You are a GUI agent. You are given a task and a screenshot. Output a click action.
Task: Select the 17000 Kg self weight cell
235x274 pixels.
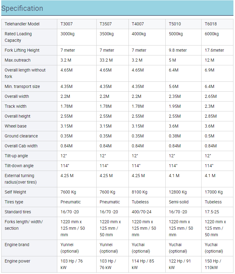[x=214, y=192]
